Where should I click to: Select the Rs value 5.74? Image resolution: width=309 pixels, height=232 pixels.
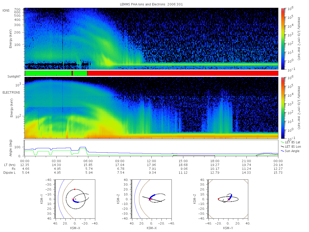click(88, 169)
